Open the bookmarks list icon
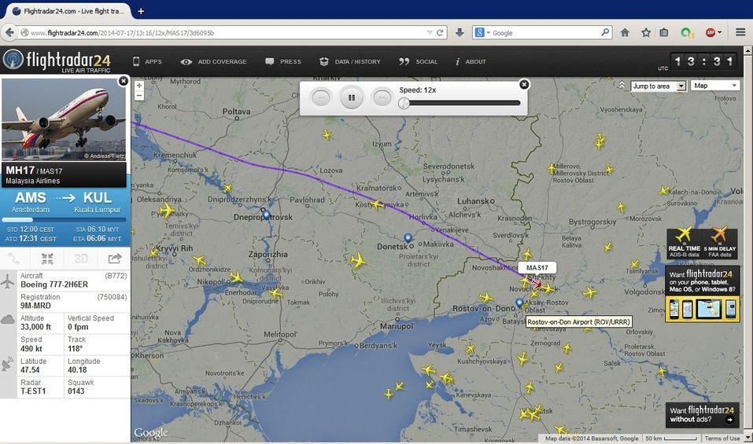The height and width of the screenshot is (444, 753). point(663,32)
